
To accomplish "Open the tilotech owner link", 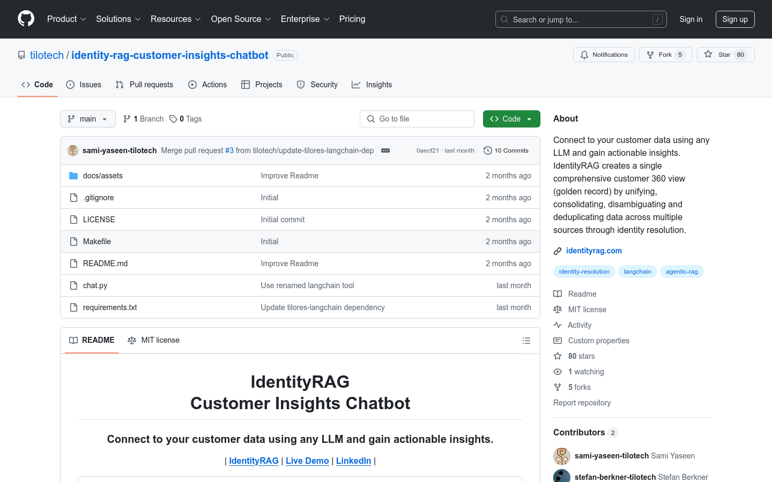I will (x=47, y=55).
